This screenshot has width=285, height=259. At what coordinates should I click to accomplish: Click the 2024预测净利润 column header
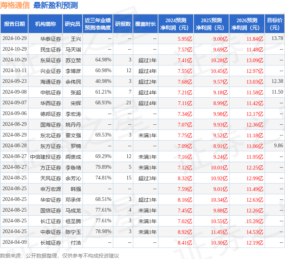pyautogui.click(x=176, y=24)
